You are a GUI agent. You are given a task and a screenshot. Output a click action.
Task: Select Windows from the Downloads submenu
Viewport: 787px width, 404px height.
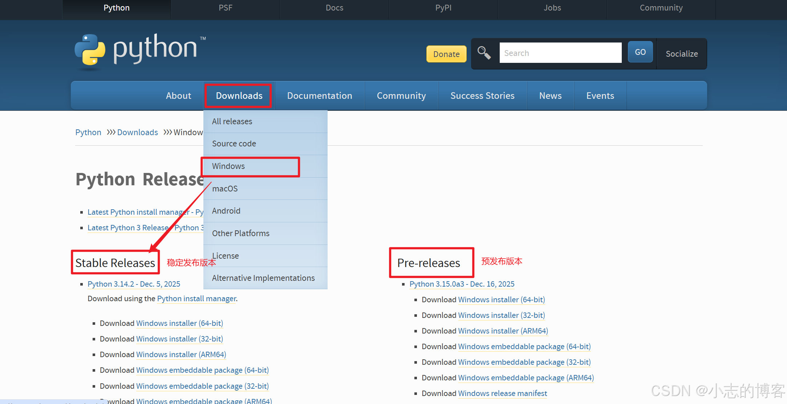click(228, 166)
